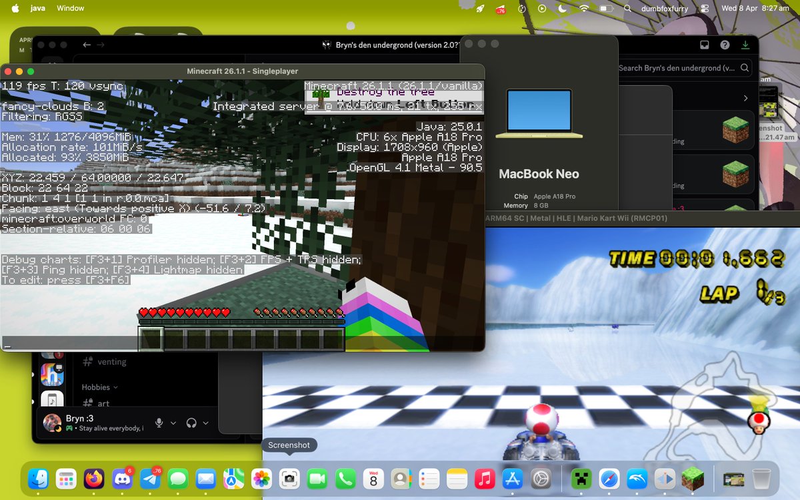Screen dimensions: 800x500
Task: Open Music from the Dock
Action: [x=485, y=478]
